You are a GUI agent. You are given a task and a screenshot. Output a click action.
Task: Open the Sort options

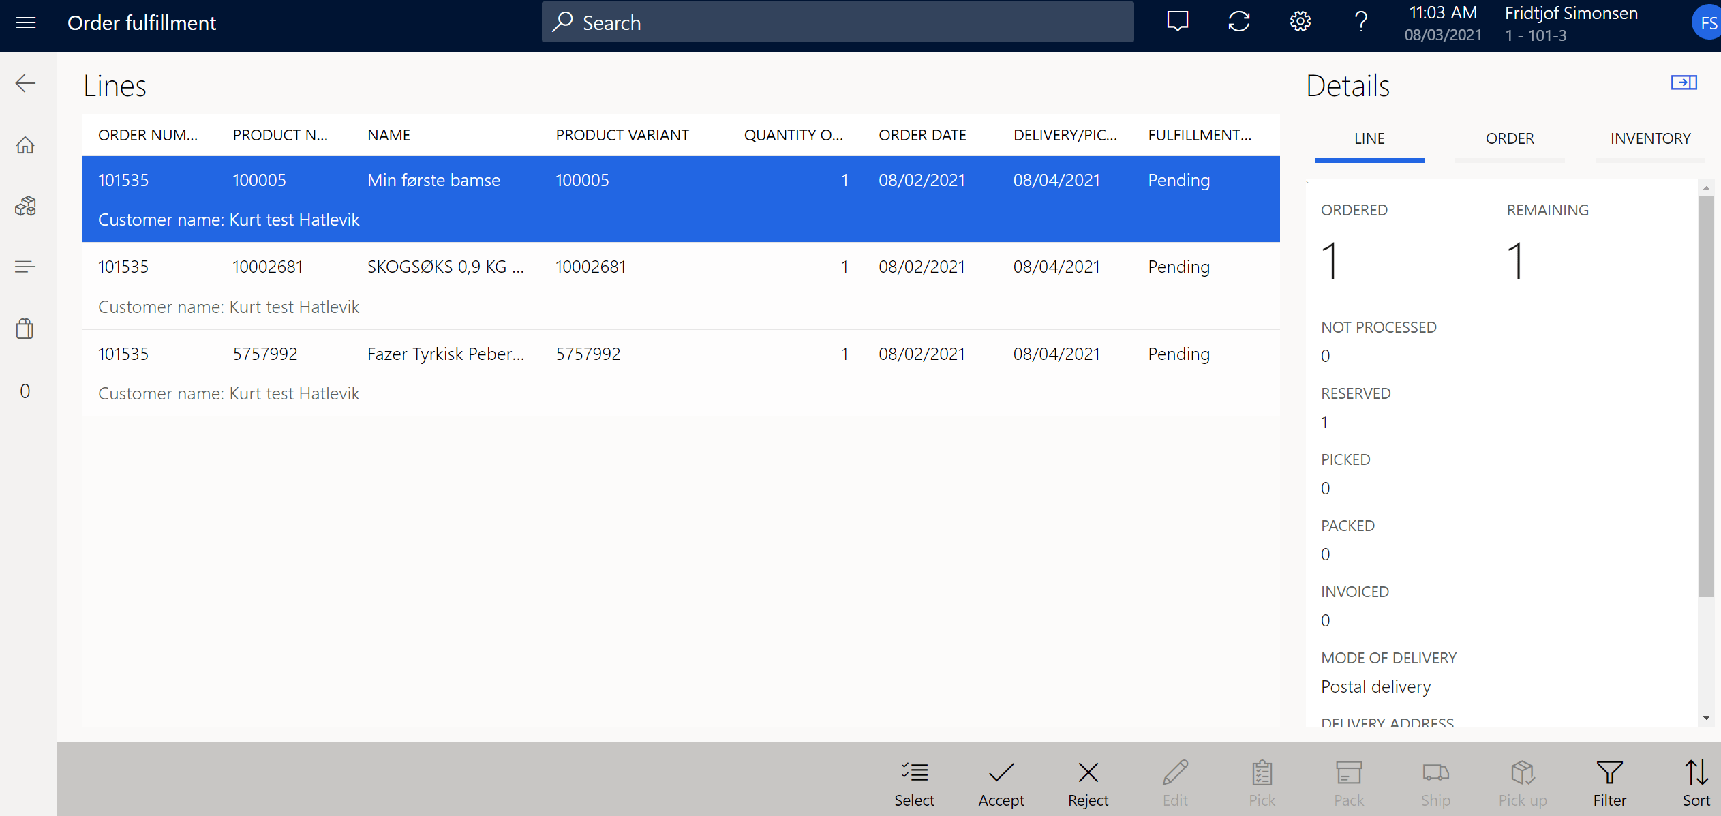(x=1695, y=783)
